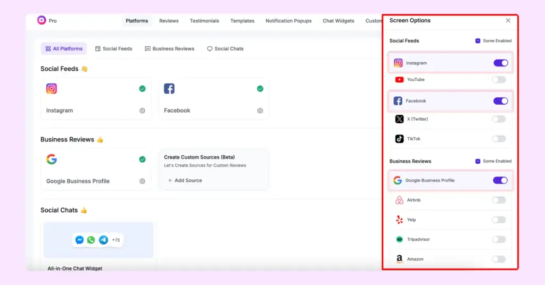
Task: Enable the Amazon toggle
Action: [x=499, y=259]
